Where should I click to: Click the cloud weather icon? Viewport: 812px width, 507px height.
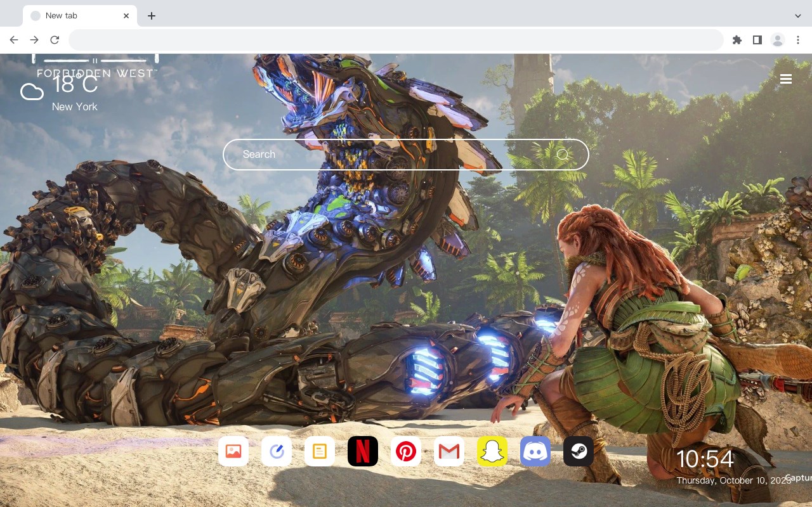click(x=32, y=93)
